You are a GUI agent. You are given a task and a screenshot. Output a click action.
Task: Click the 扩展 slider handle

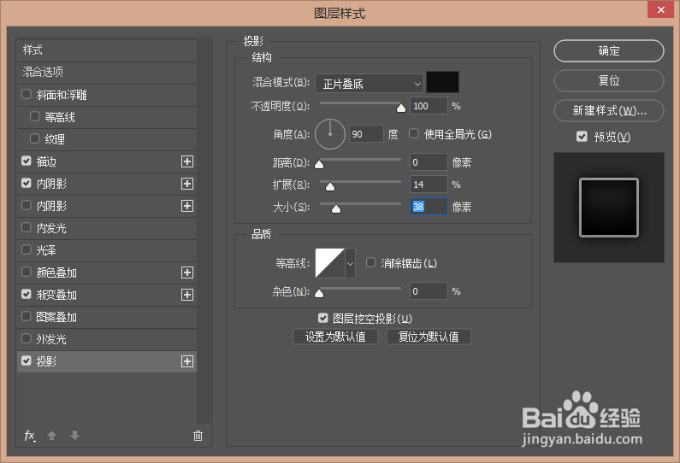point(330,187)
